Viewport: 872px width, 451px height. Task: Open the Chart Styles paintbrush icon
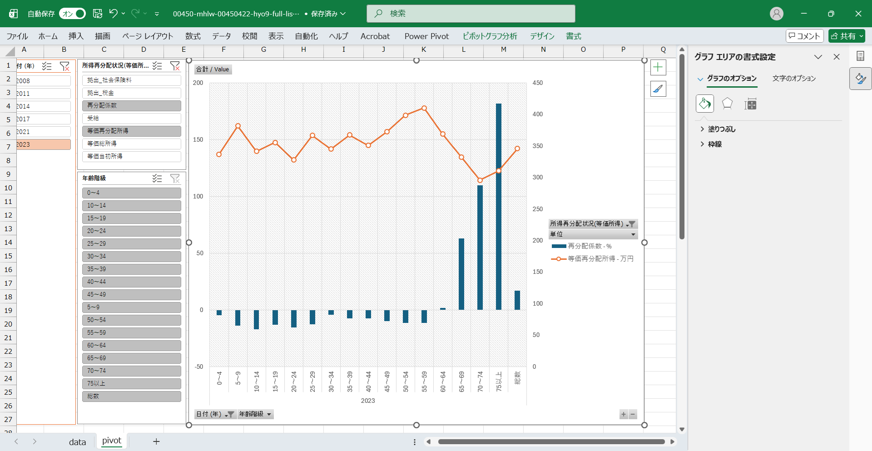pyautogui.click(x=658, y=89)
